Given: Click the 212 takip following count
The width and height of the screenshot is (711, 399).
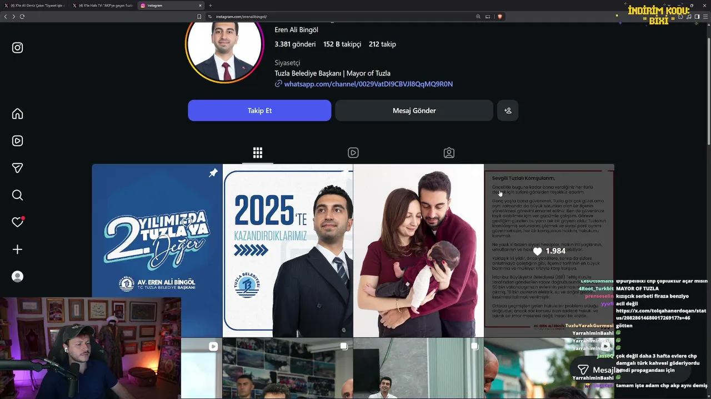Looking at the screenshot, I should [382, 44].
